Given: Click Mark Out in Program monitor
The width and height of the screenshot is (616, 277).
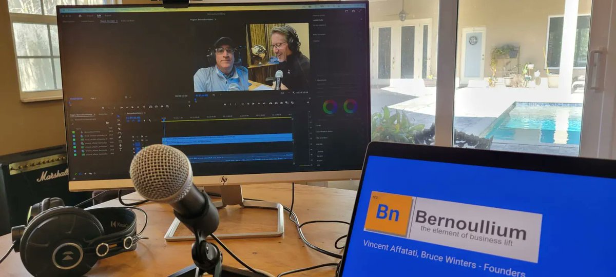Looking at the screenshot, I should [x=236, y=104].
